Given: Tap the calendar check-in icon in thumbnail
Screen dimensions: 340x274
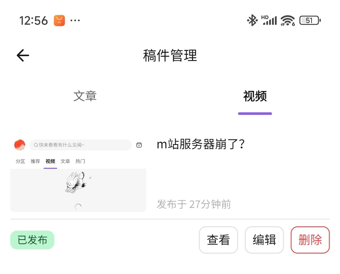Looking at the screenshot, I should pyautogui.click(x=139, y=145).
